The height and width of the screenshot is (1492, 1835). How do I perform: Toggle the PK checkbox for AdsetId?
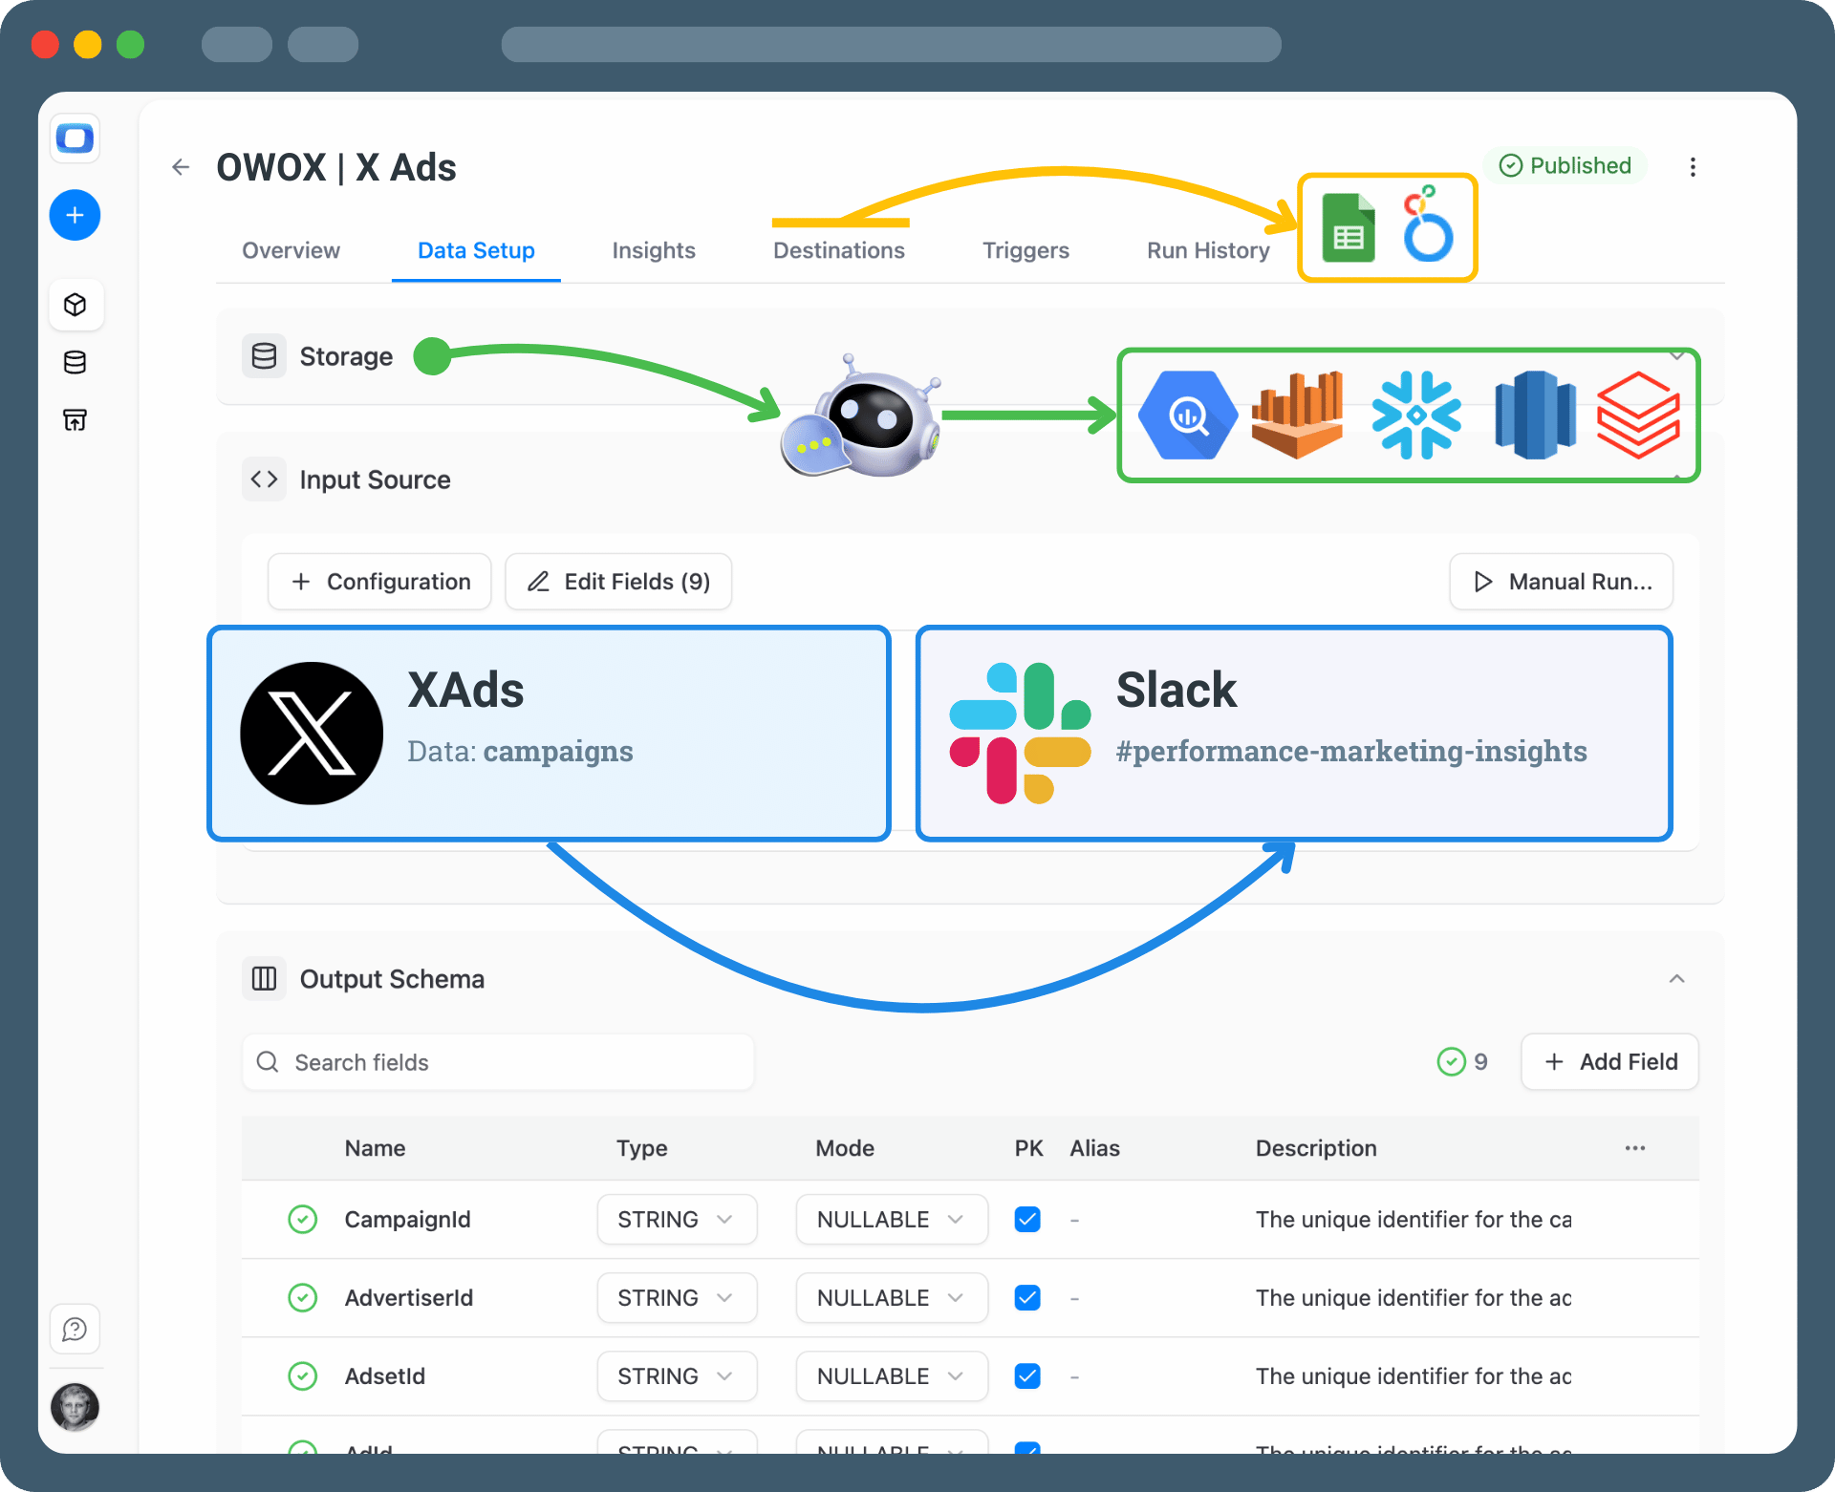click(1027, 1375)
